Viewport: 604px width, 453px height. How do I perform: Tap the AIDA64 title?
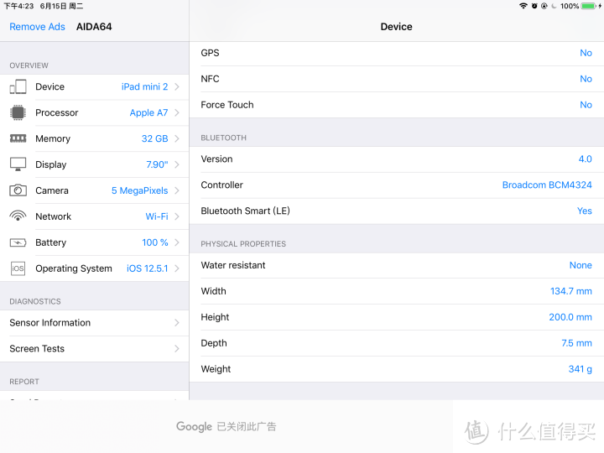pyautogui.click(x=94, y=27)
